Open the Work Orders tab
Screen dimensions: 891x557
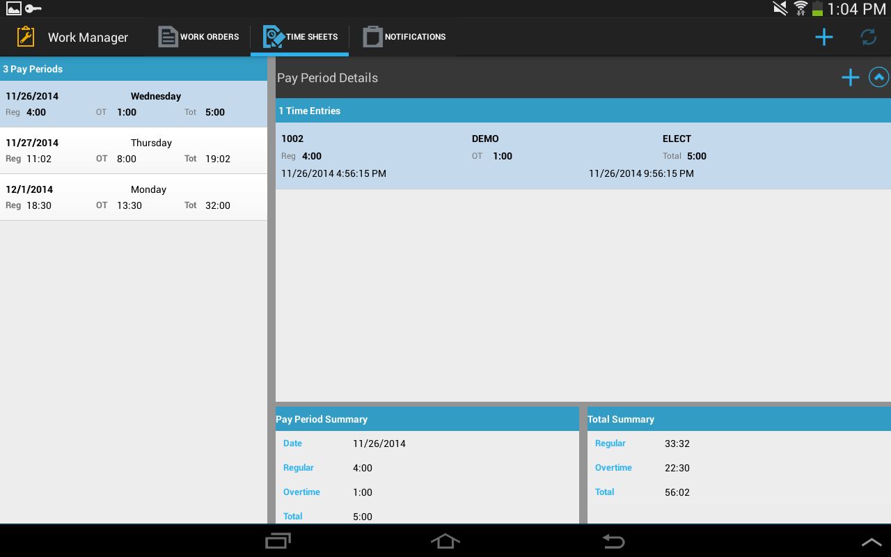click(198, 37)
